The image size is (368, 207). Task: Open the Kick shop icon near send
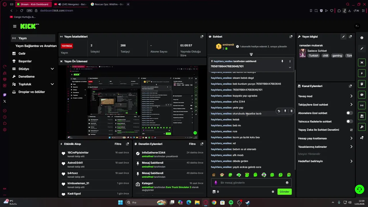click(214, 192)
